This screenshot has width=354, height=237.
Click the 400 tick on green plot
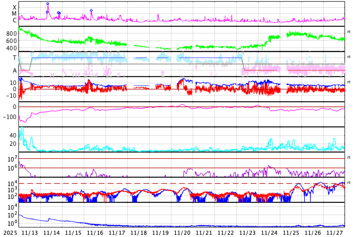tap(11, 48)
